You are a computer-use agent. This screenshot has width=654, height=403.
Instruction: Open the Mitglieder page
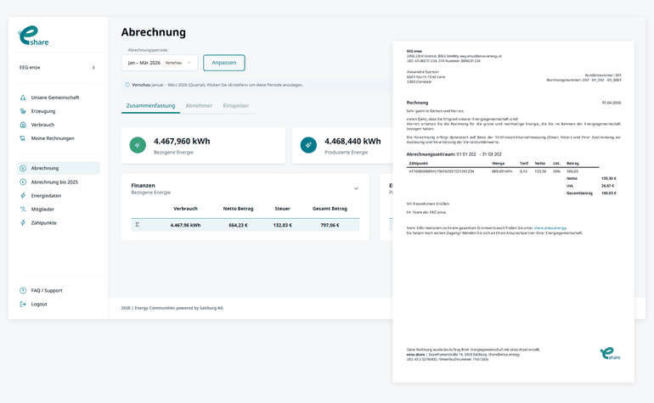point(42,210)
